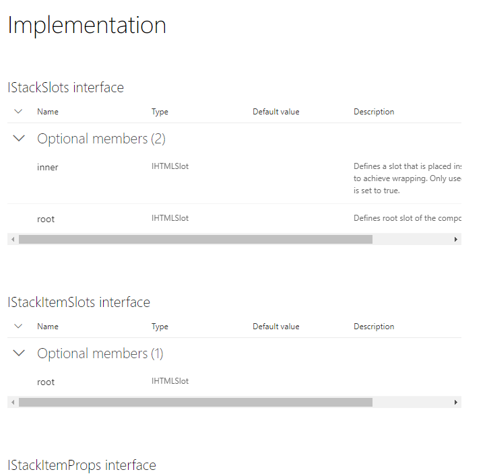Click Name column header in IStackItemSlots table
The width and height of the screenshot is (487, 476).
(x=48, y=327)
